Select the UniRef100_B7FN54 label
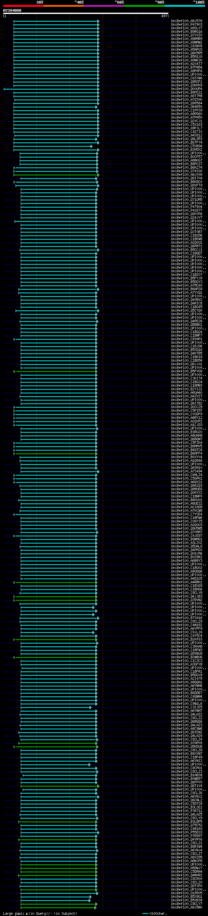208x916 pixels. (187, 67)
